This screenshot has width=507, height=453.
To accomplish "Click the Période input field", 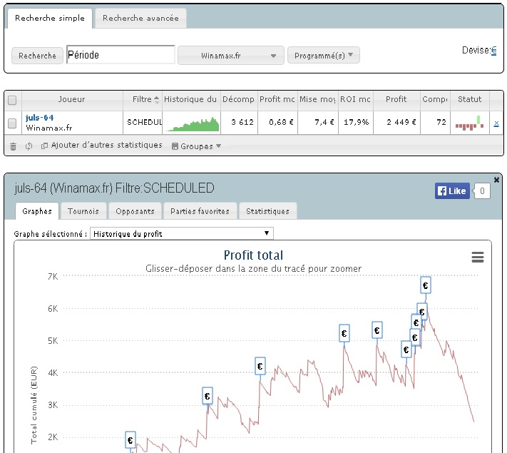I will [x=121, y=55].
